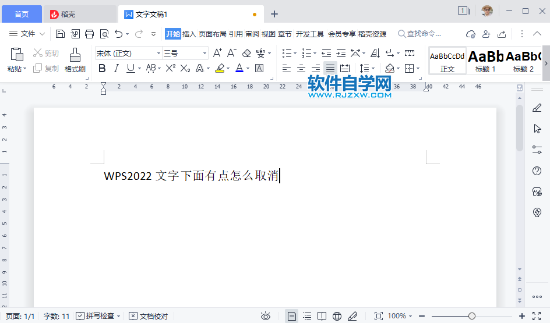Open the pen tool in right sidebar
This screenshot has height=323, width=550.
point(537,108)
